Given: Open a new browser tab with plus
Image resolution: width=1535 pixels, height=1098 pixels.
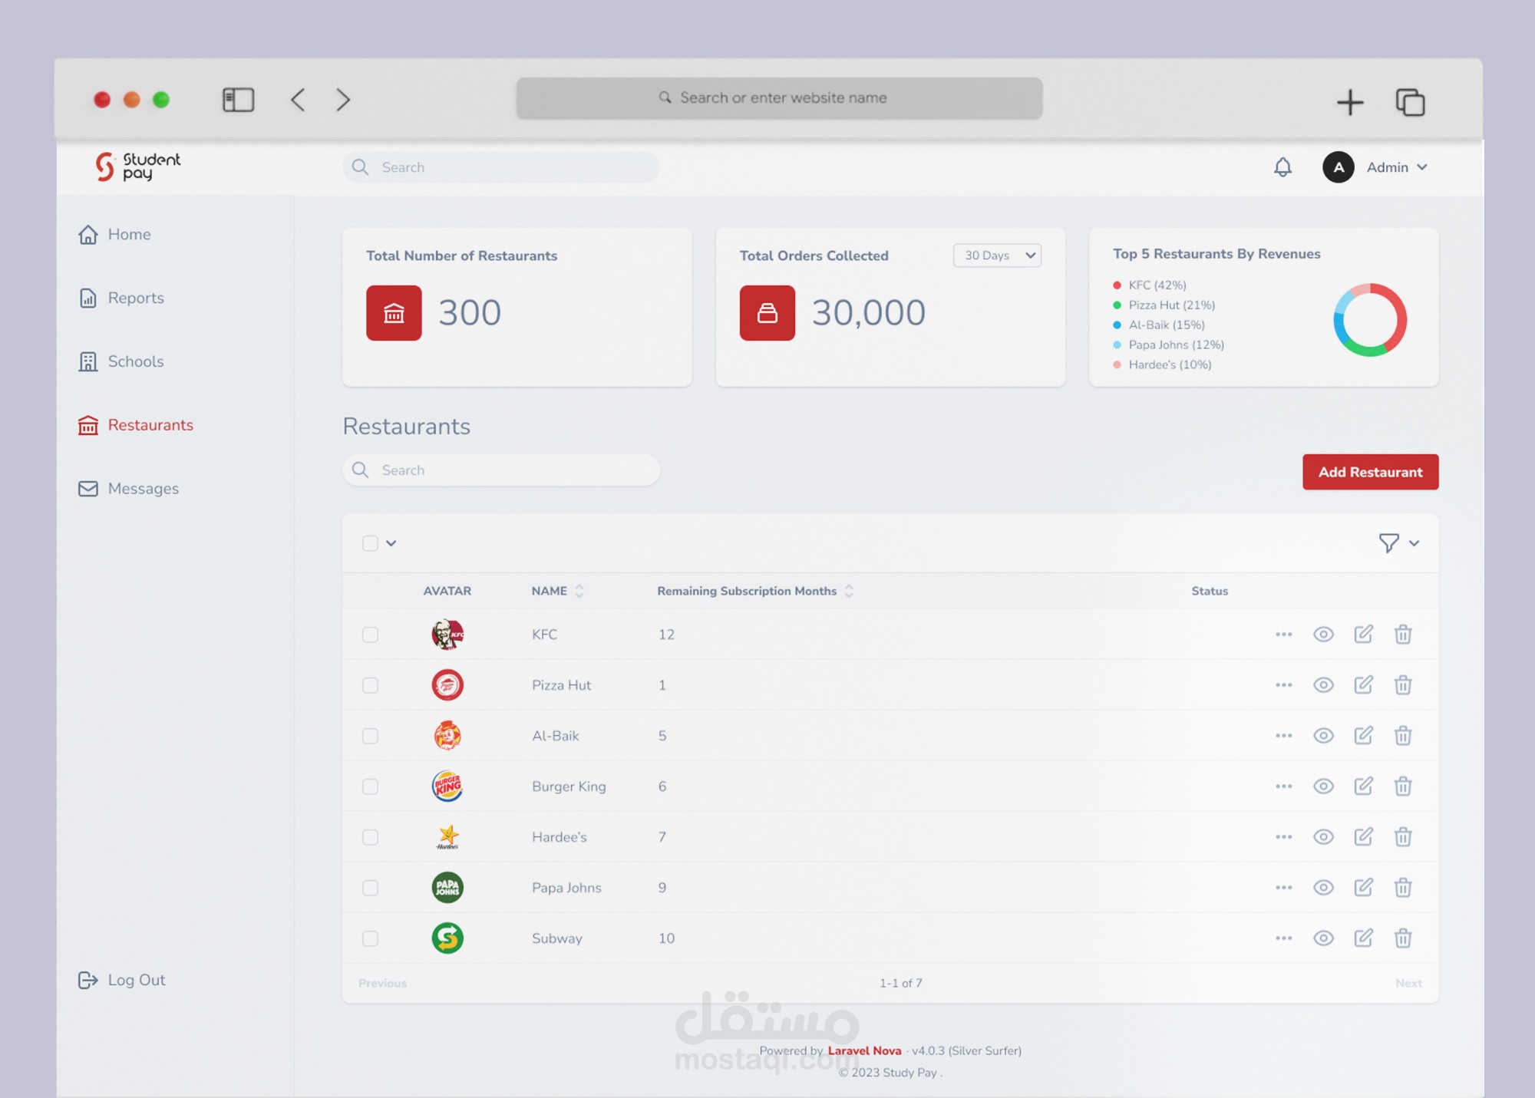Looking at the screenshot, I should (x=1350, y=102).
